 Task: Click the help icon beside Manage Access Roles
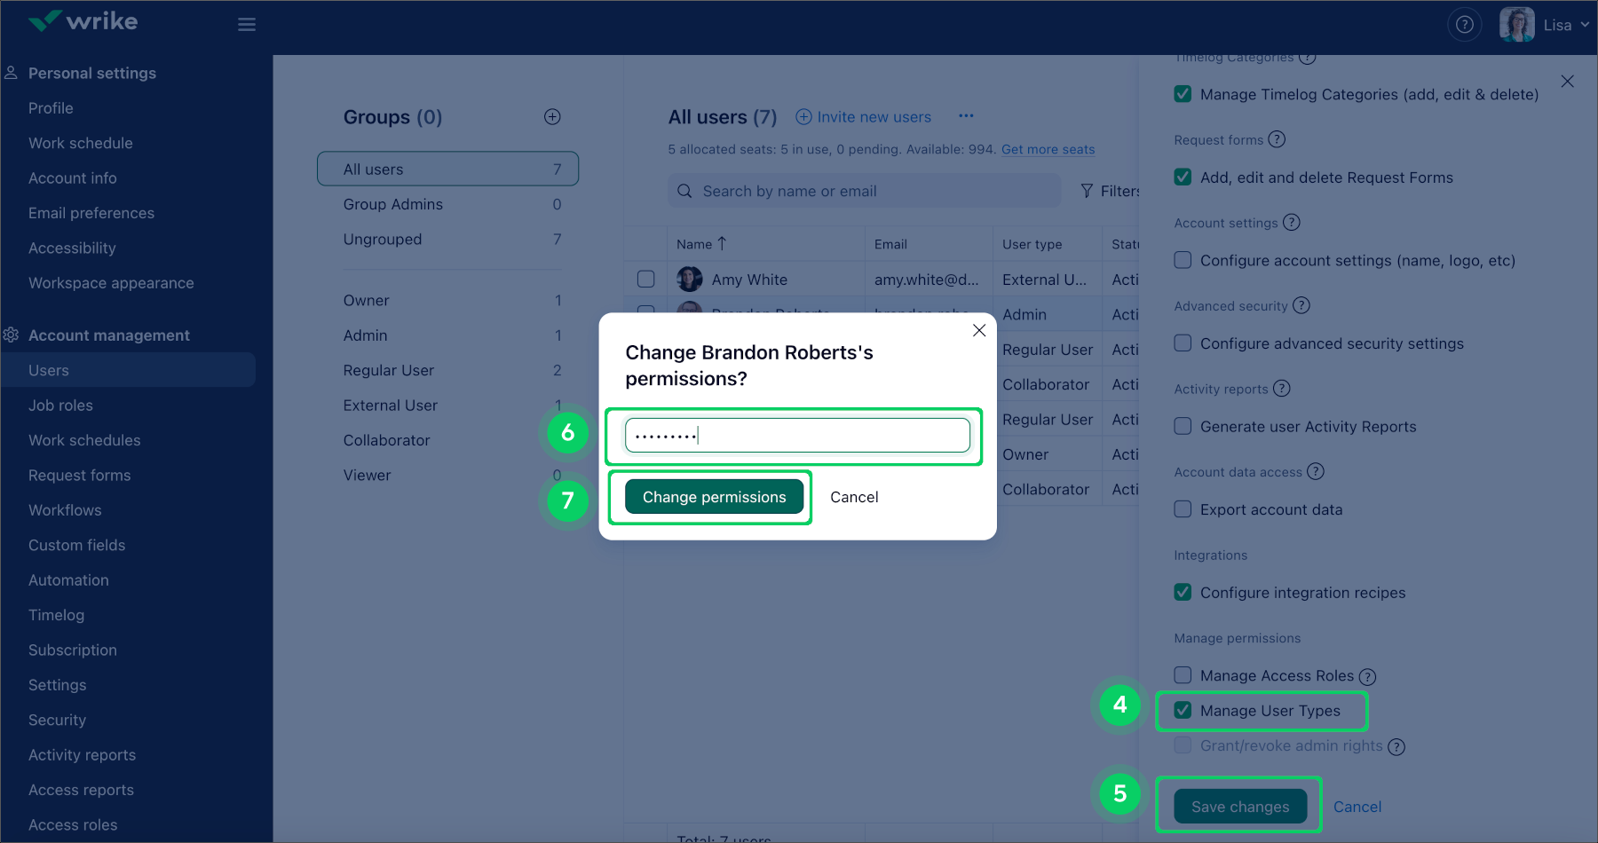click(x=1370, y=675)
